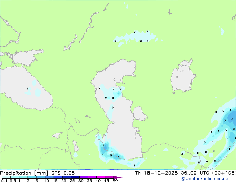
Task: Click the precipitation value '6' at the eastern edge
Action: pos(232,119)
